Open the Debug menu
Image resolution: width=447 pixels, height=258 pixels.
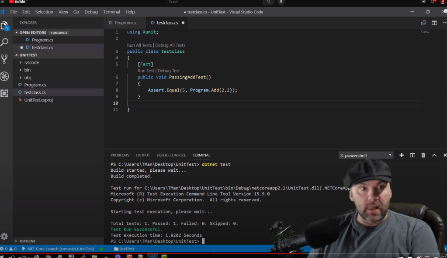pos(91,12)
